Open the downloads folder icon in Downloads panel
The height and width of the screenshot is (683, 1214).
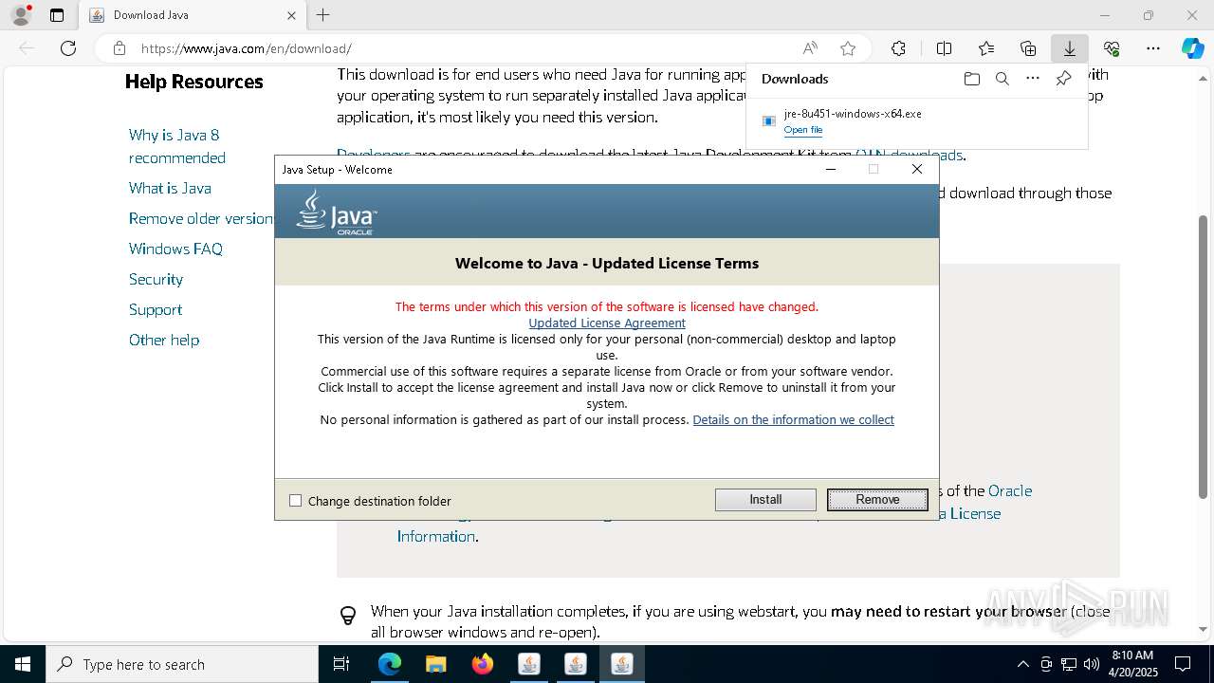coord(971,79)
